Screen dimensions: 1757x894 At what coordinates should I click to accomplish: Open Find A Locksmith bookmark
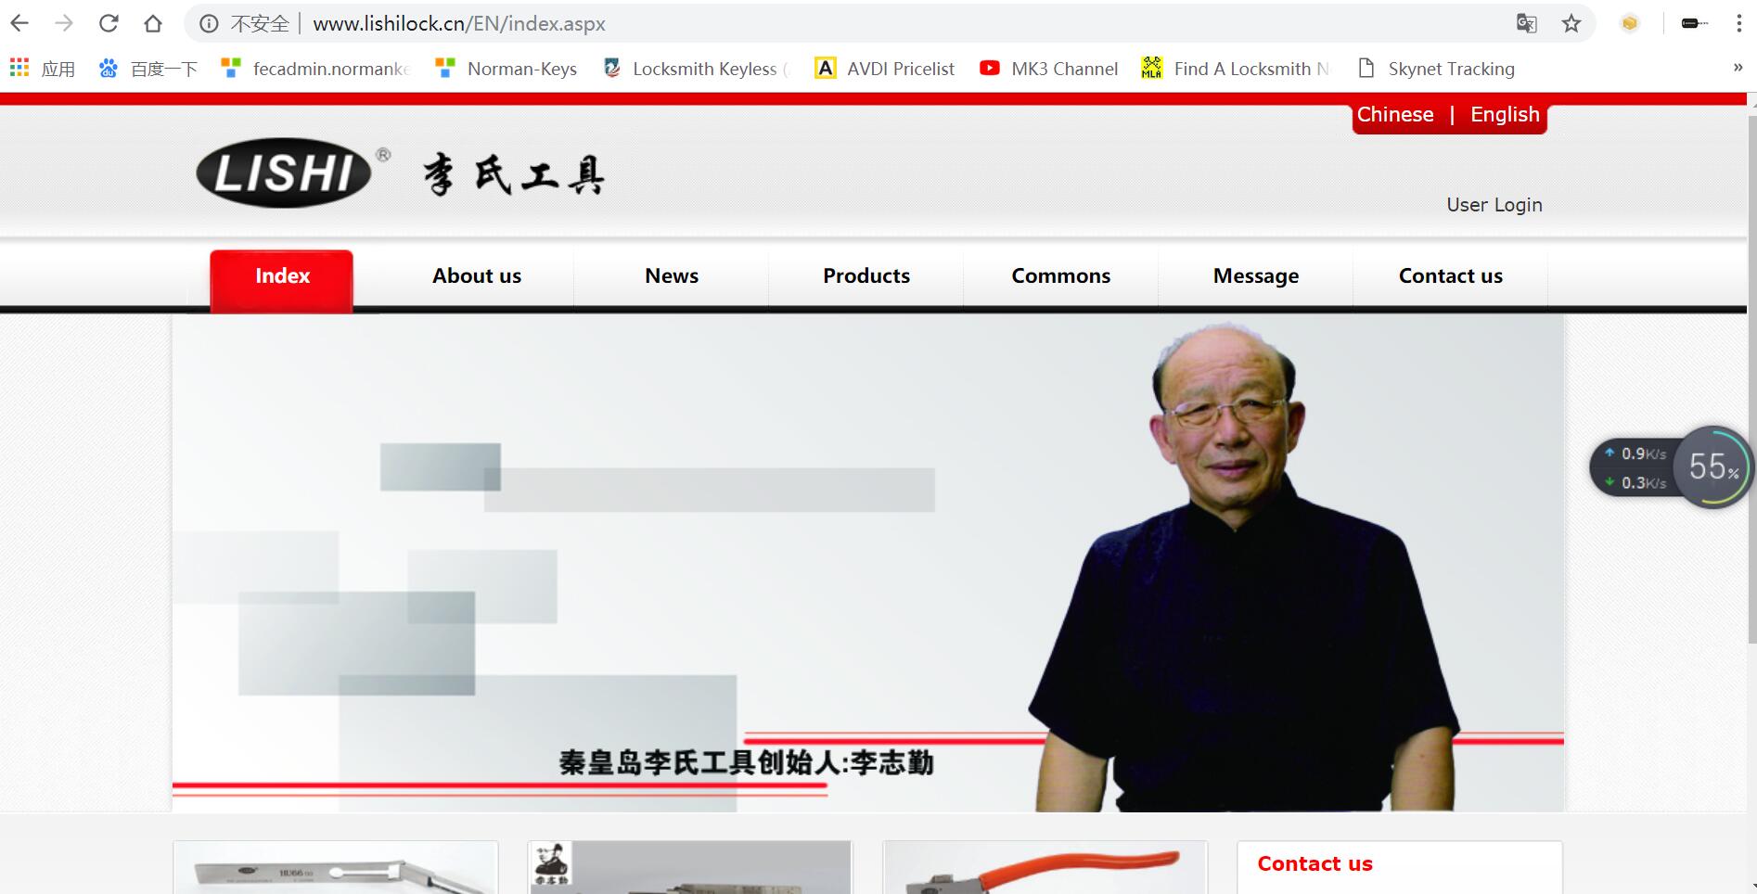[1236, 69]
